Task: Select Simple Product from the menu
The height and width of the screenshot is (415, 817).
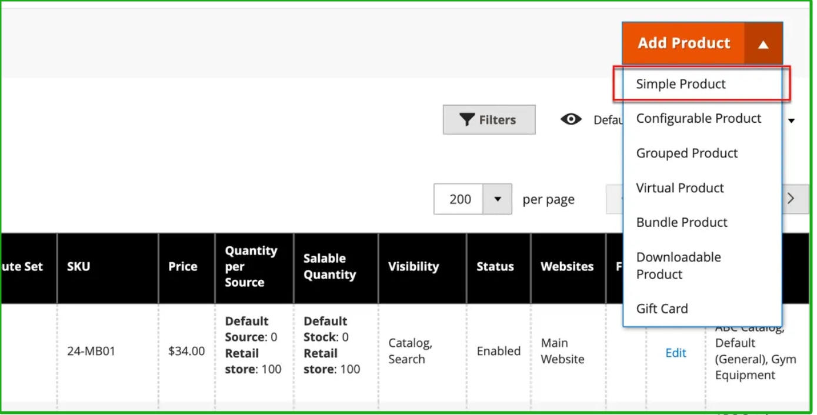Action: [681, 84]
